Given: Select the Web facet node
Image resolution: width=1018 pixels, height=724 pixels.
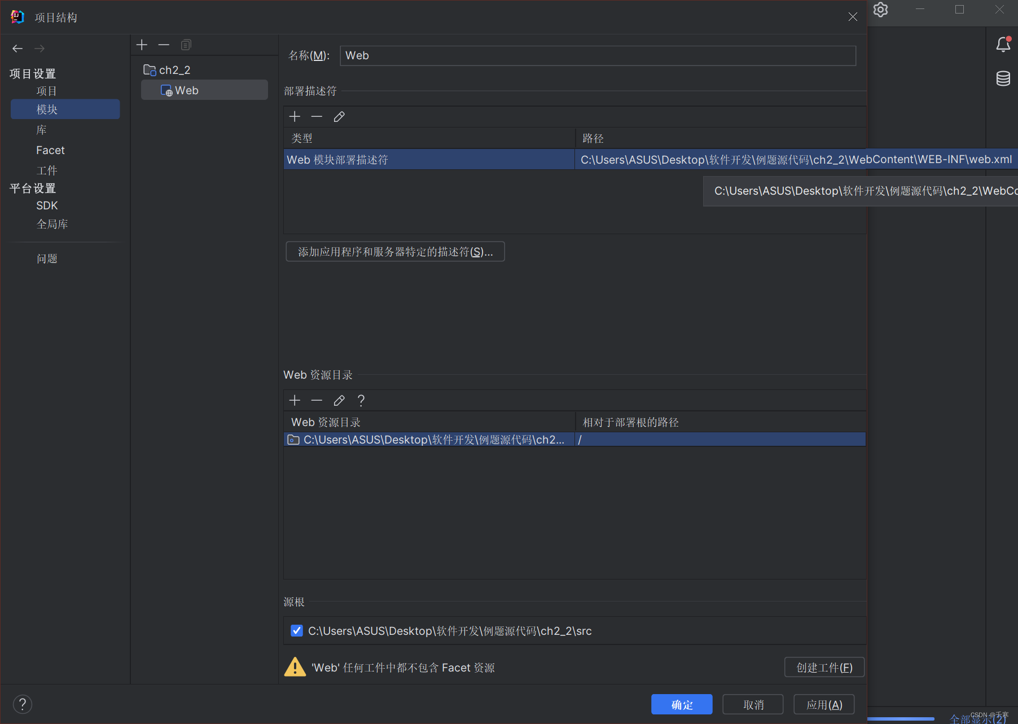Looking at the screenshot, I should pyautogui.click(x=204, y=90).
